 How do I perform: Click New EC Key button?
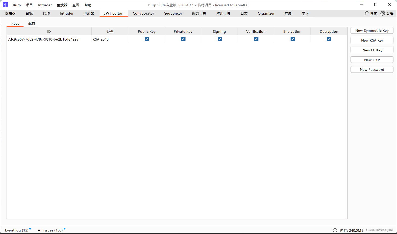[x=372, y=50]
